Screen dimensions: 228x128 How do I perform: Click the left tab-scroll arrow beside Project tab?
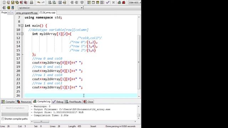pyautogui.click(x=9, y=13)
